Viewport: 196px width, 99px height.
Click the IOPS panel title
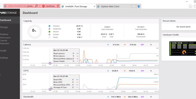click(26, 71)
